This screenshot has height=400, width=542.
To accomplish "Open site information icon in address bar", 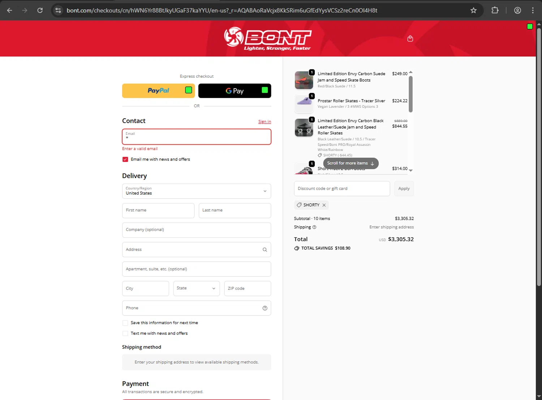I will (58, 10).
